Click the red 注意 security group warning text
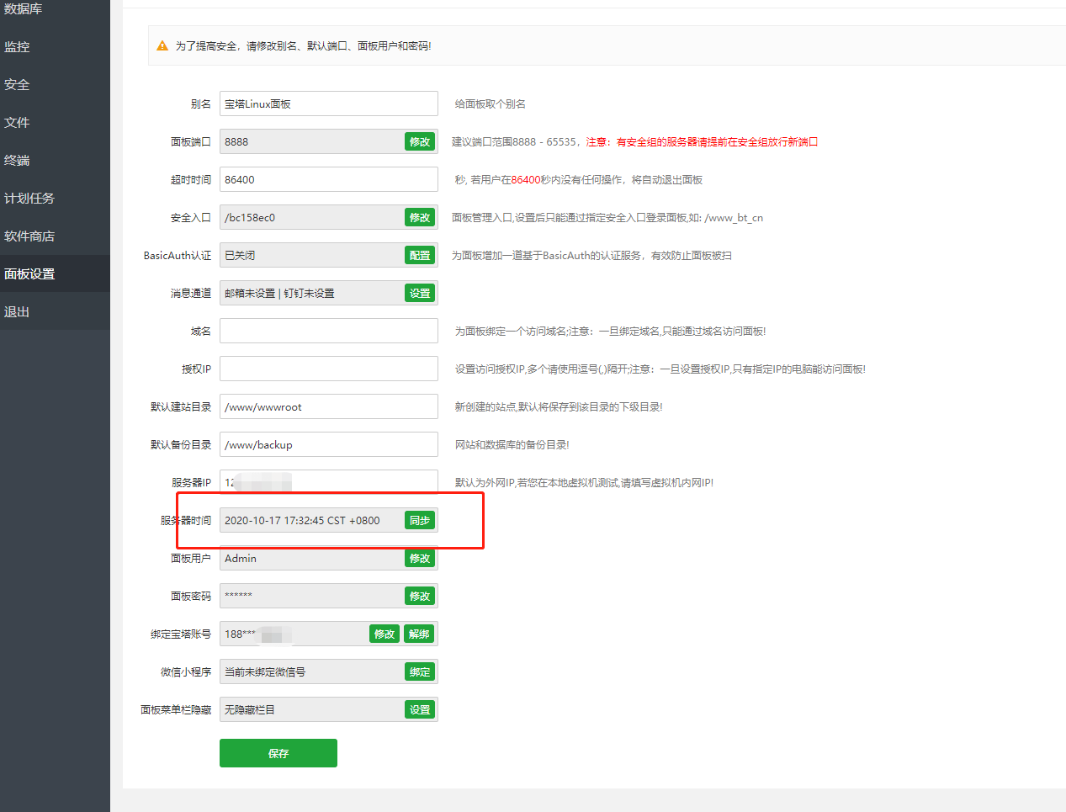The width and height of the screenshot is (1066, 812). coord(702,142)
